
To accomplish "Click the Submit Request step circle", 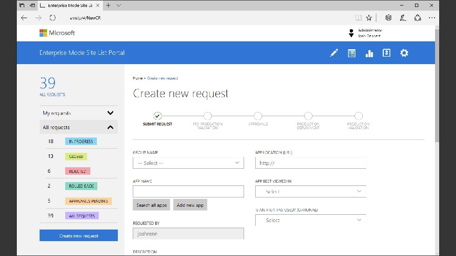I will click(x=157, y=116).
